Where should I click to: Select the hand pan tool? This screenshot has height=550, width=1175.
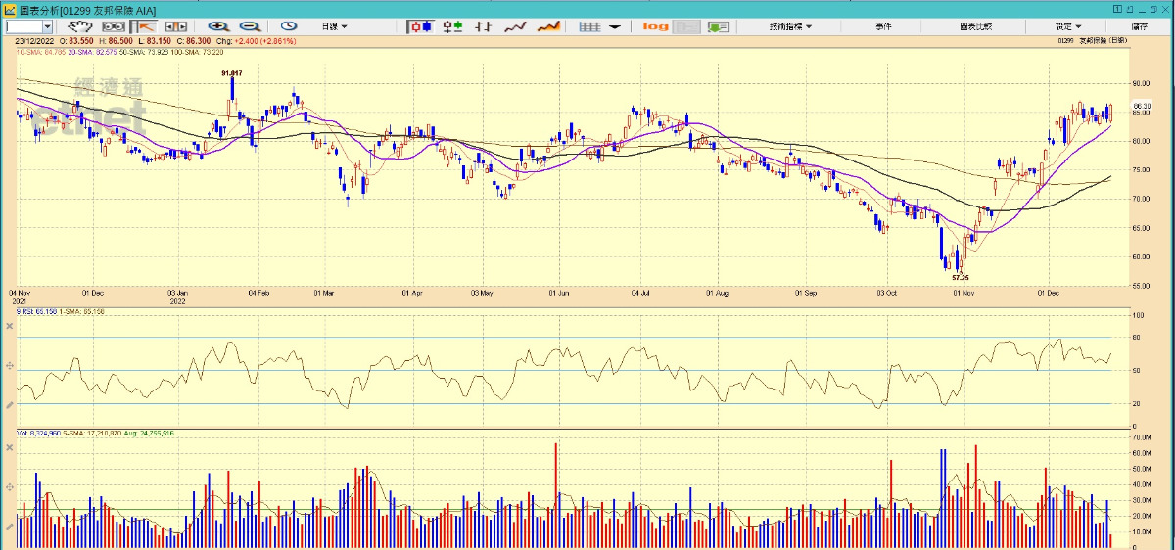79,26
